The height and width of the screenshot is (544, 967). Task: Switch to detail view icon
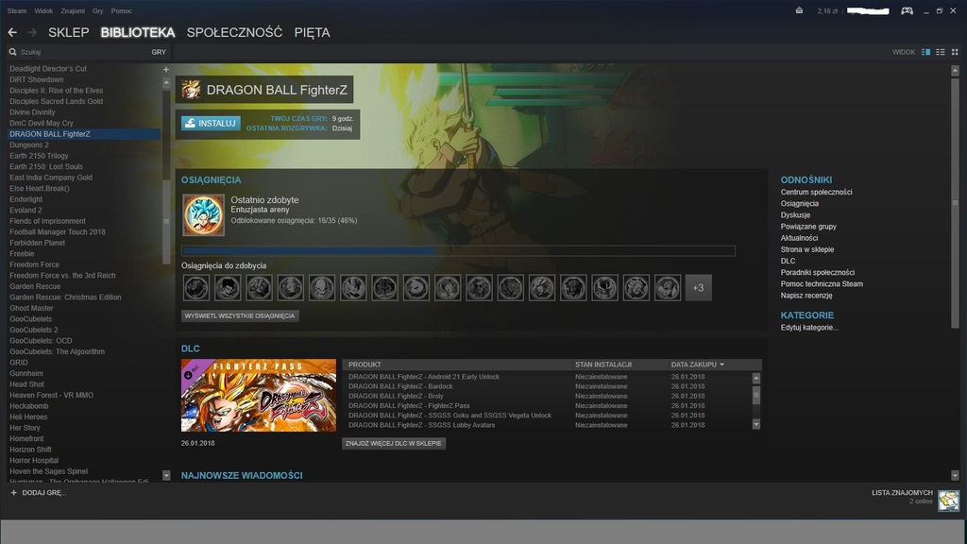pos(925,53)
